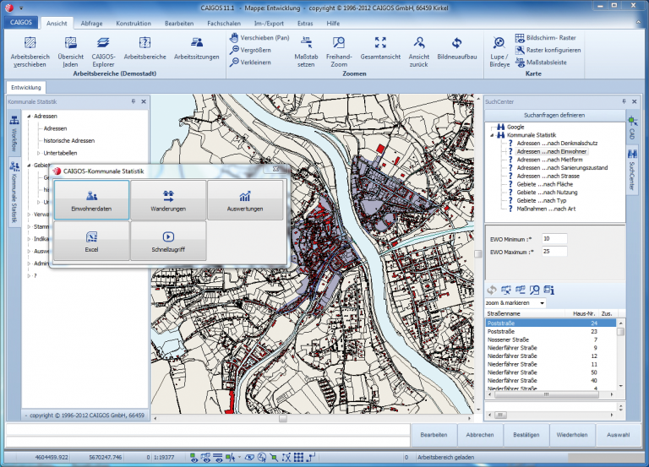Switch to the Fachschalen tab
Viewport: 649px width, 467px height.
click(x=223, y=23)
